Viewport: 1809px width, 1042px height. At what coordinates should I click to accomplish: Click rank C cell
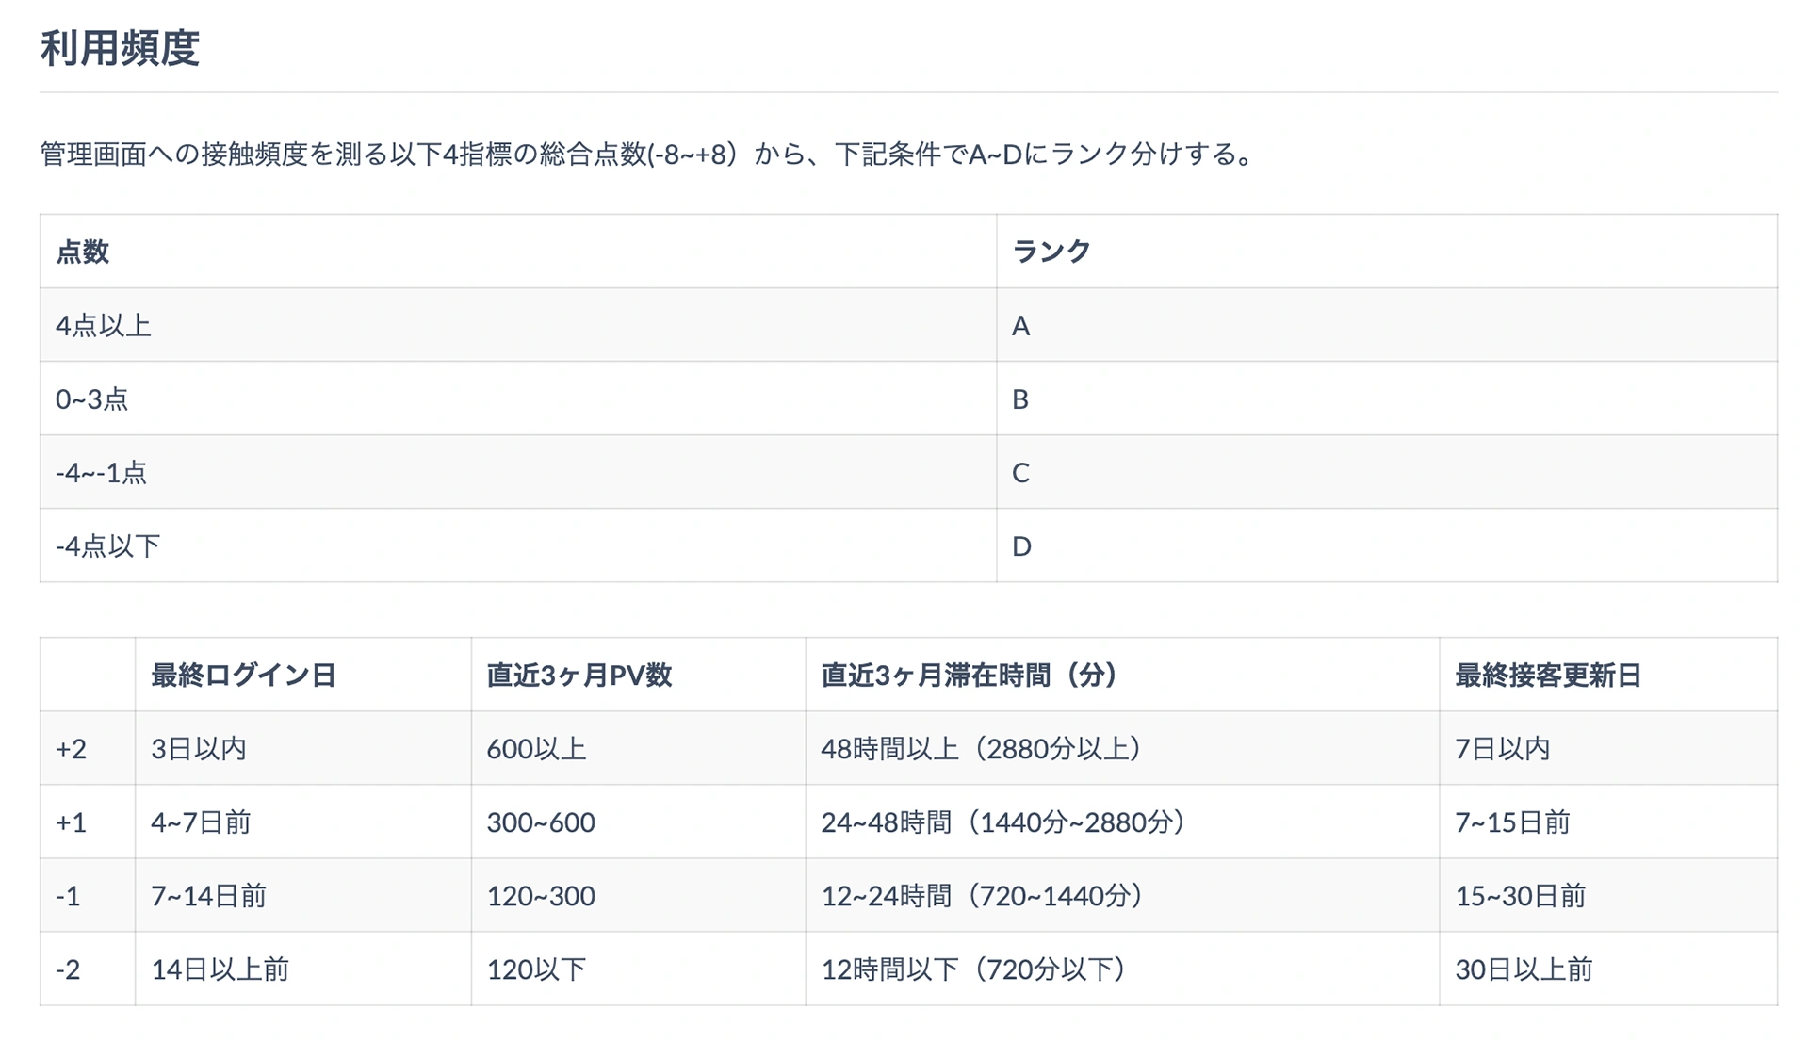point(1387,472)
